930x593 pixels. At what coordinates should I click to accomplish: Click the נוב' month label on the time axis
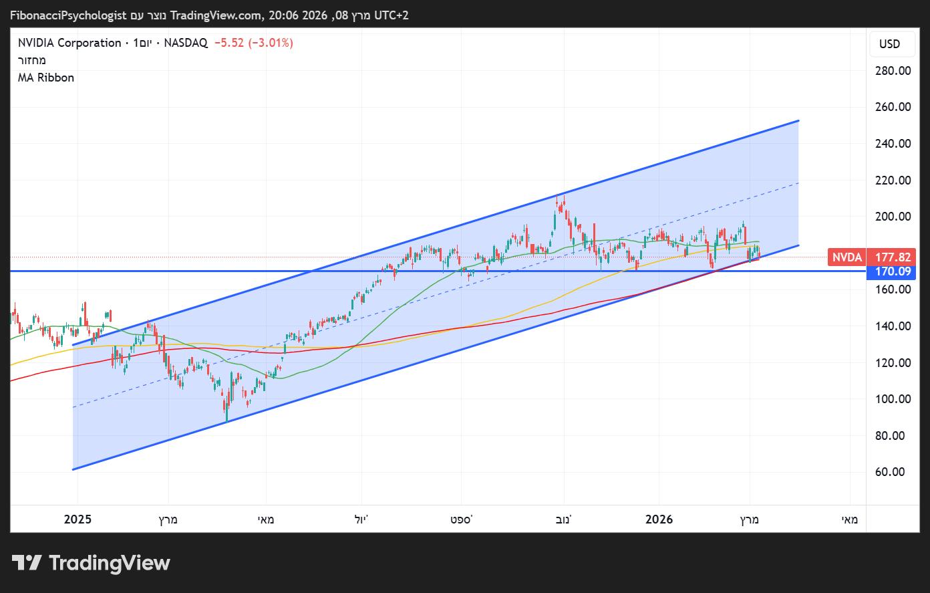click(x=564, y=519)
